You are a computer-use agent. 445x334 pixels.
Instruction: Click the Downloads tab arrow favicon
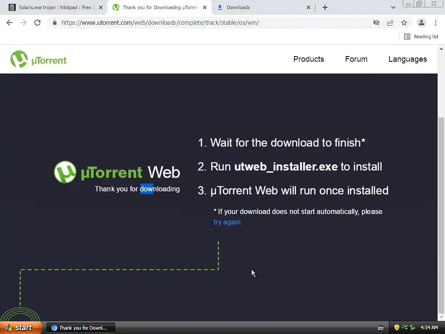tap(219, 7)
